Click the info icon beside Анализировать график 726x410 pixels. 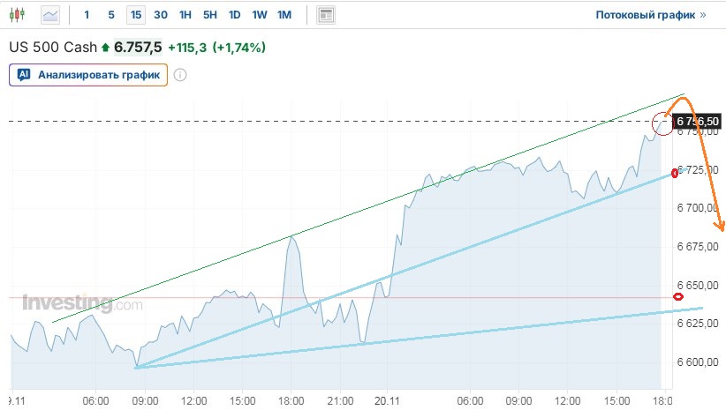(x=179, y=75)
